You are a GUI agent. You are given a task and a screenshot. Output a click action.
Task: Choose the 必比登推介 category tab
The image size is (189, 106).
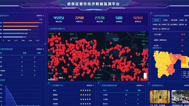tap(174, 25)
